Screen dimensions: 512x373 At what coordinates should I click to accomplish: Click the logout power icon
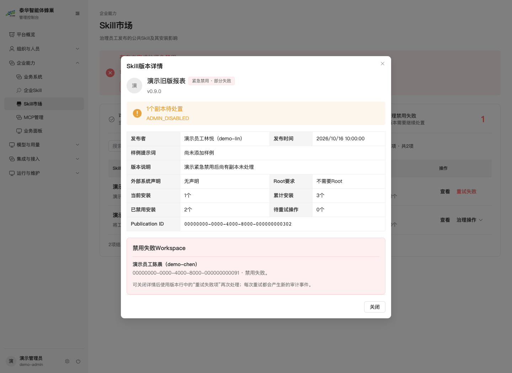[78, 361]
